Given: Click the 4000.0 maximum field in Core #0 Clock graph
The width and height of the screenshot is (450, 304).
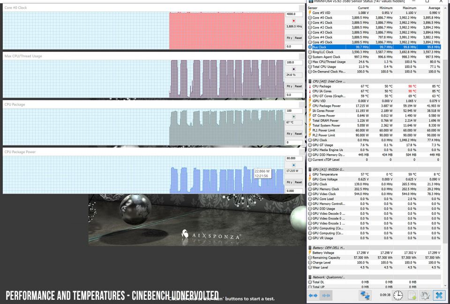Looking at the screenshot, I should coord(294,14).
